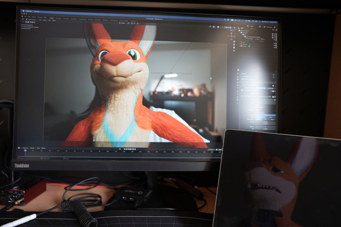The image size is (341, 227).
Task: Open the Select menu in viewport header
Action: pos(45,20)
